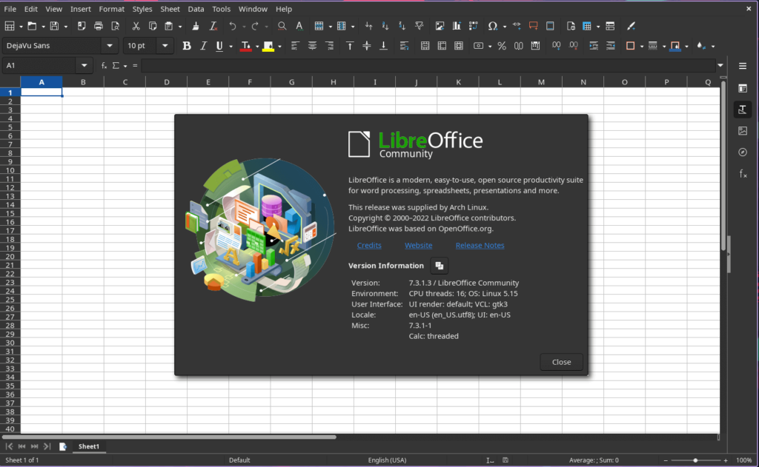Image resolution: width=759 pixels, height=467 pixels.
Task: Format as Percent icon
Action: point(502,45)
